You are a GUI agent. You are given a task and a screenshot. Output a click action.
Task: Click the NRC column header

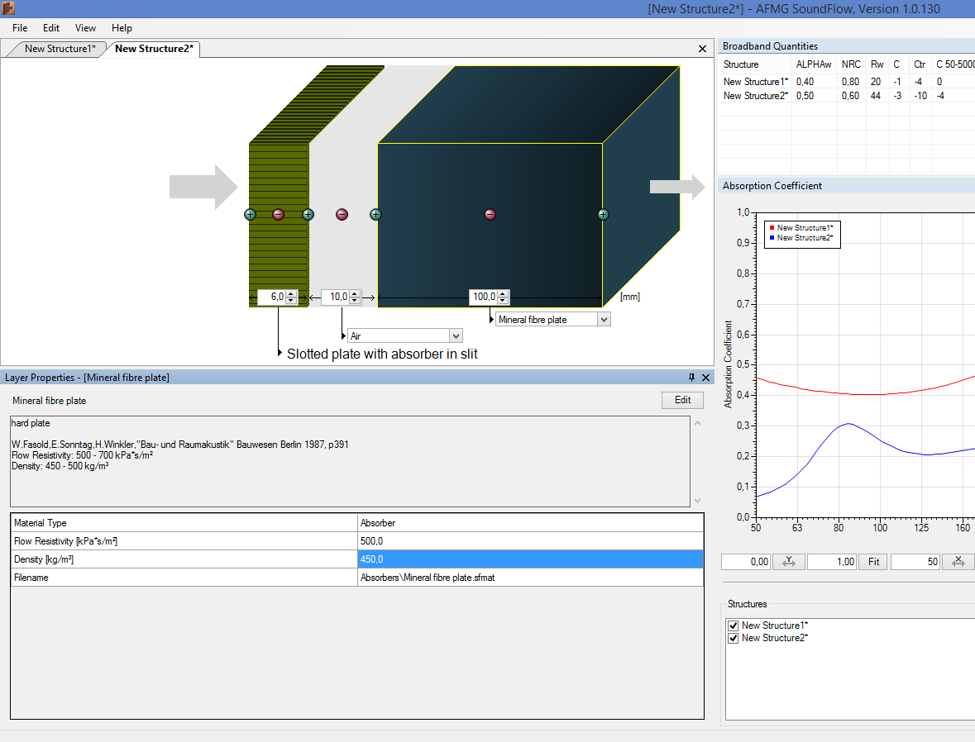coord(851,64)
